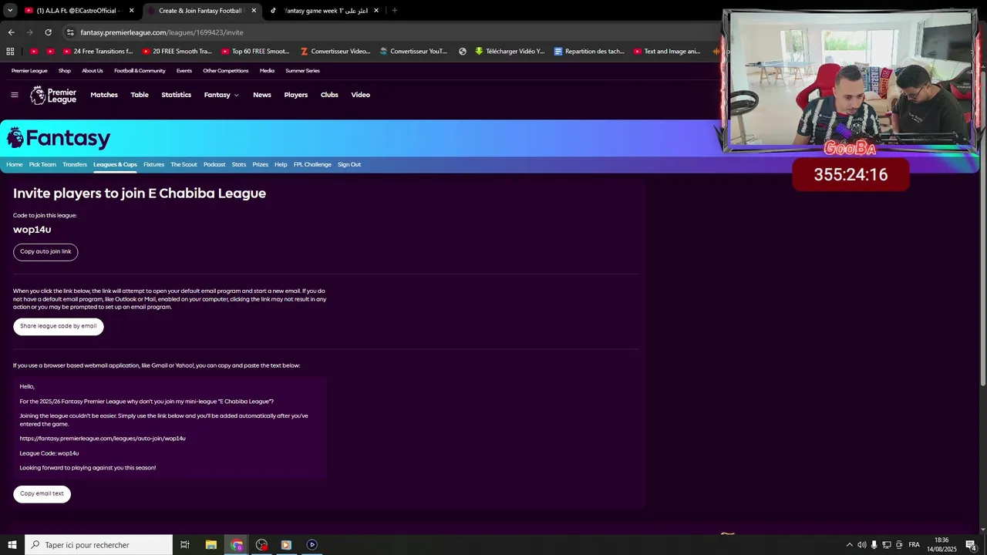The image size is (987, 555).
Task: Open the Clubs menu item
Action: coord(329,95)
